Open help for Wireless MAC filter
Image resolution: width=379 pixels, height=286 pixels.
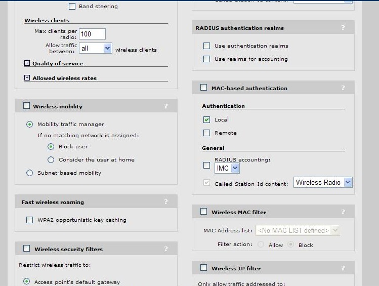tap(343, 212)
